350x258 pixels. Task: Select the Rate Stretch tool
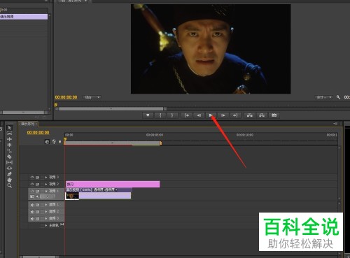9,151
